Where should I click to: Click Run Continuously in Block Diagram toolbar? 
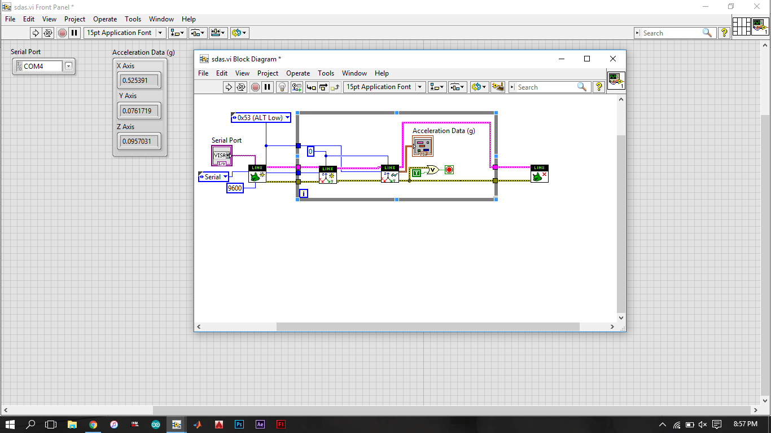pos(241,87)
